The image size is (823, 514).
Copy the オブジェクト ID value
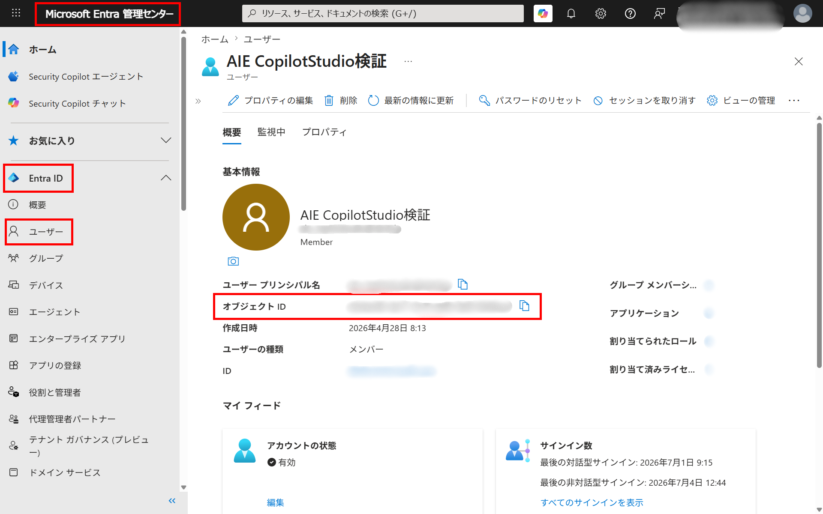coord(524,306)
